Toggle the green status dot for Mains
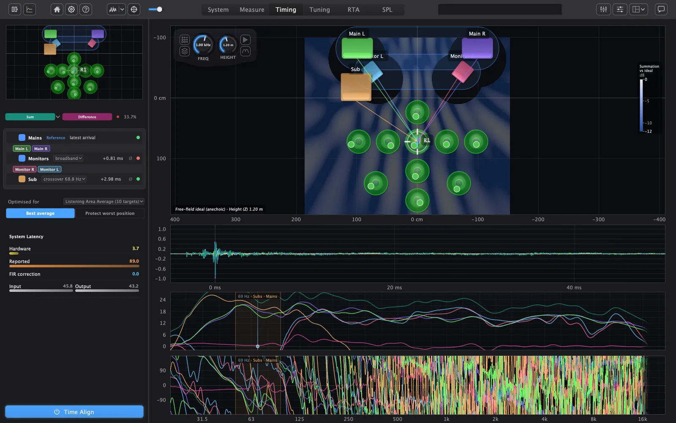This screenshot has width=676, height=423. click(138, 138)
